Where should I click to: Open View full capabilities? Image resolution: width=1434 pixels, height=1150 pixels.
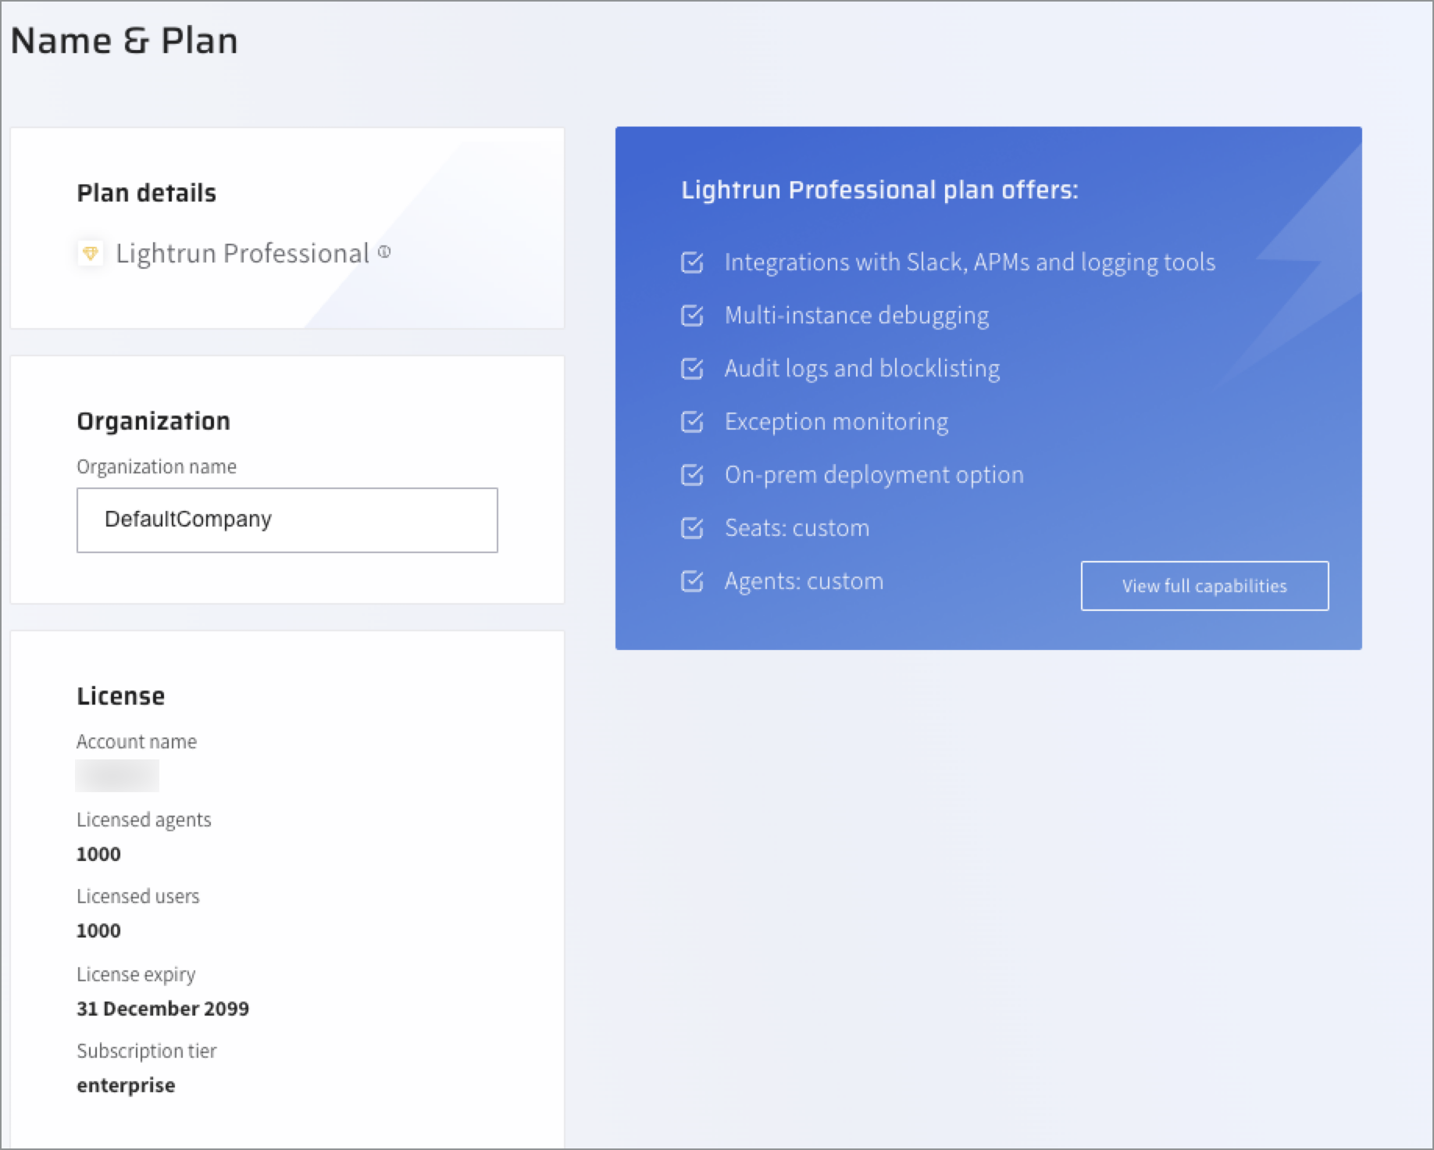(1204, 586)
